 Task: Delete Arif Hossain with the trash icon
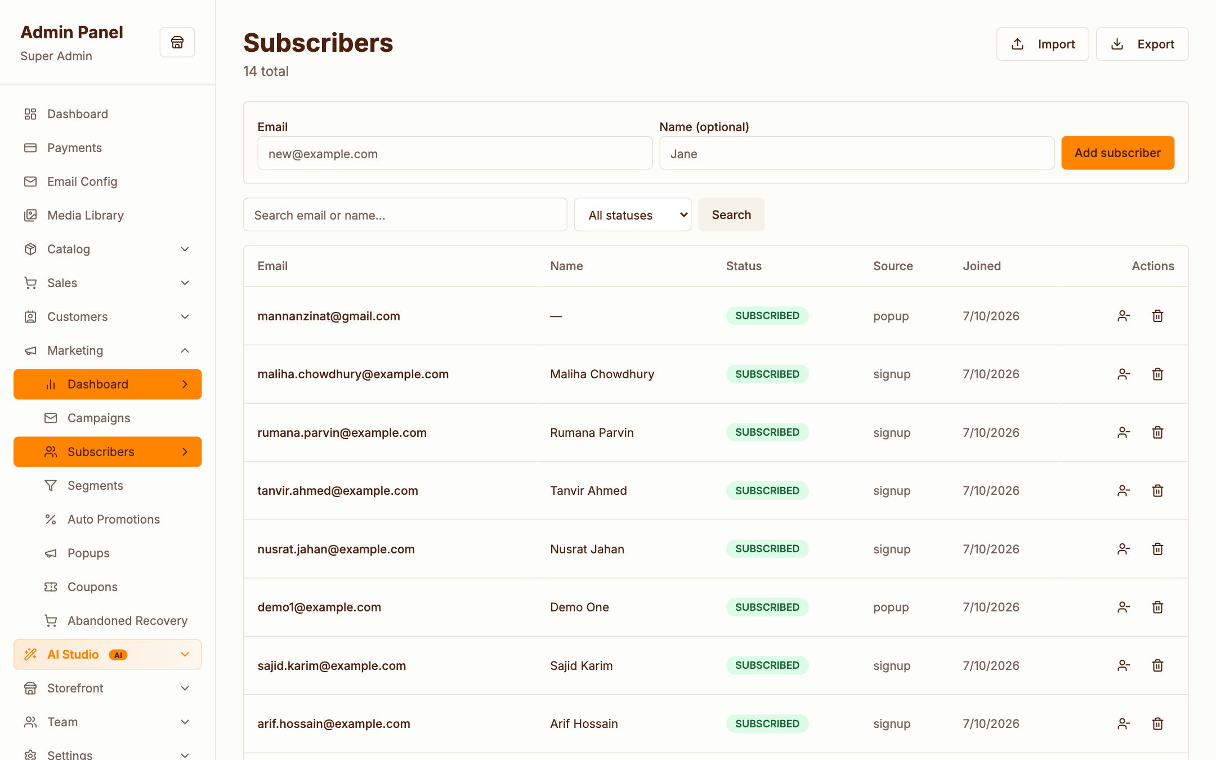pos(1157,723)
